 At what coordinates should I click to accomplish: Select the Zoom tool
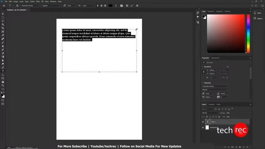click(3, 86)
